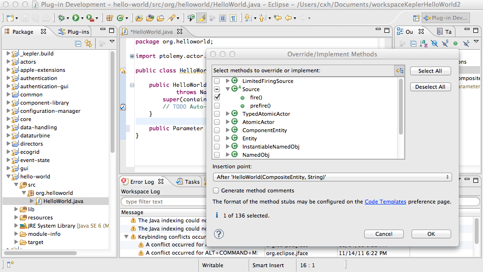Click the Plug-in Dev perspective button
Viewport: 483px width, 272px height.
tap(445, 18)
